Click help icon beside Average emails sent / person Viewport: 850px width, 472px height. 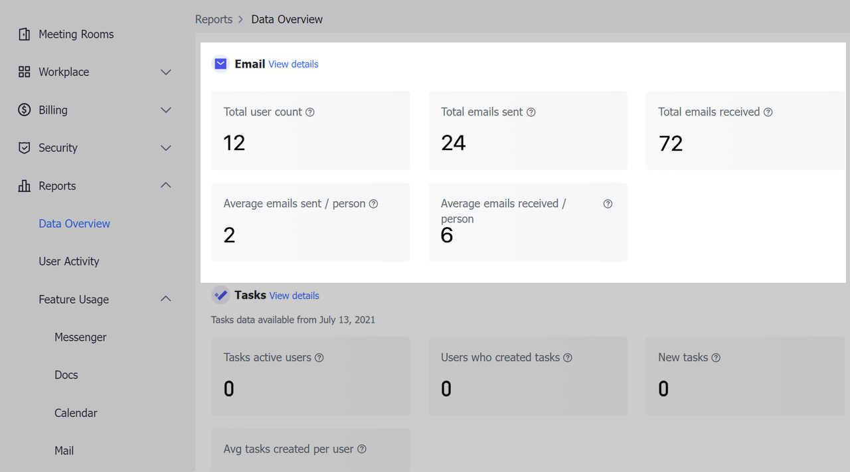373,204
